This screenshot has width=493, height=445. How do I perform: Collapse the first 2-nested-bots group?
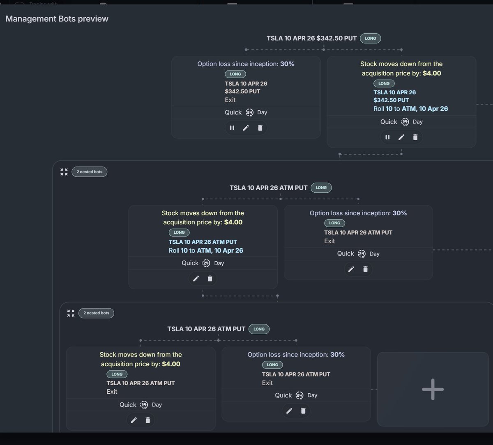64,171
